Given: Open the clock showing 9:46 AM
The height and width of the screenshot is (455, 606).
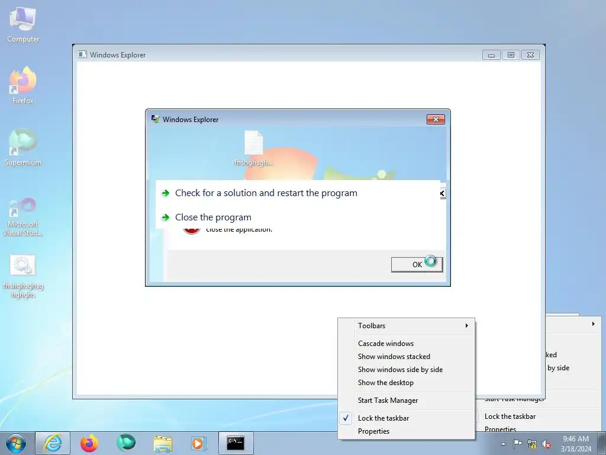Looking at the screenshot, I should [576, 444].
